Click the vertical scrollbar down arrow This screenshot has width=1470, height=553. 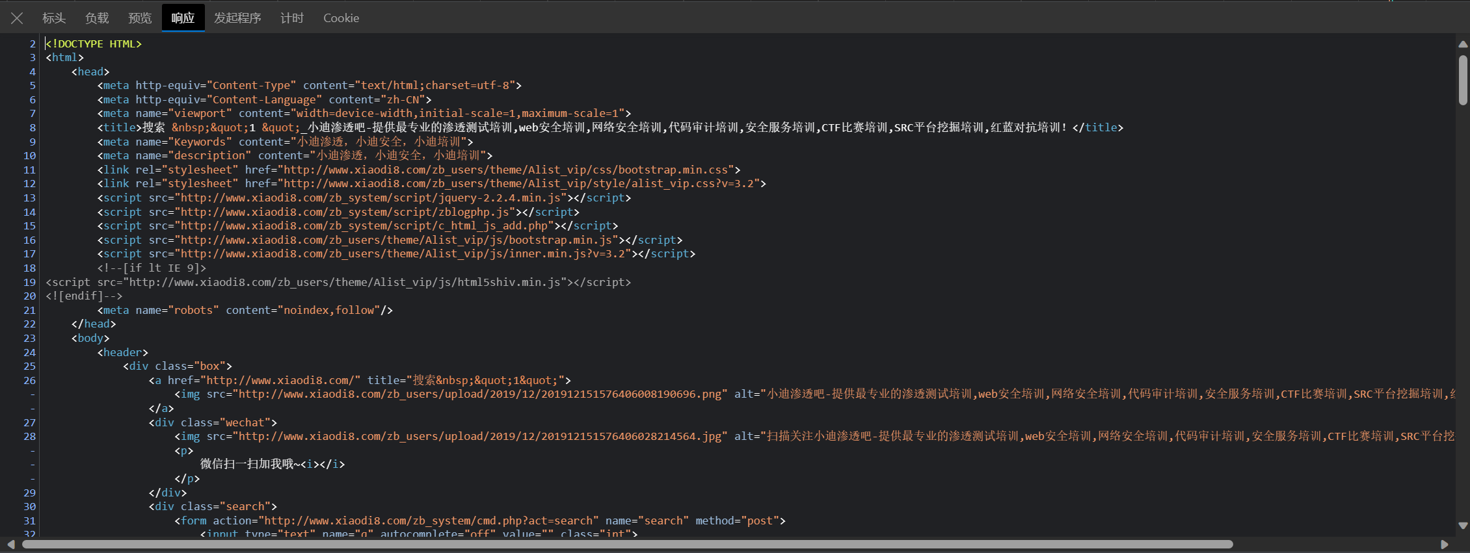coord(1463,526)
